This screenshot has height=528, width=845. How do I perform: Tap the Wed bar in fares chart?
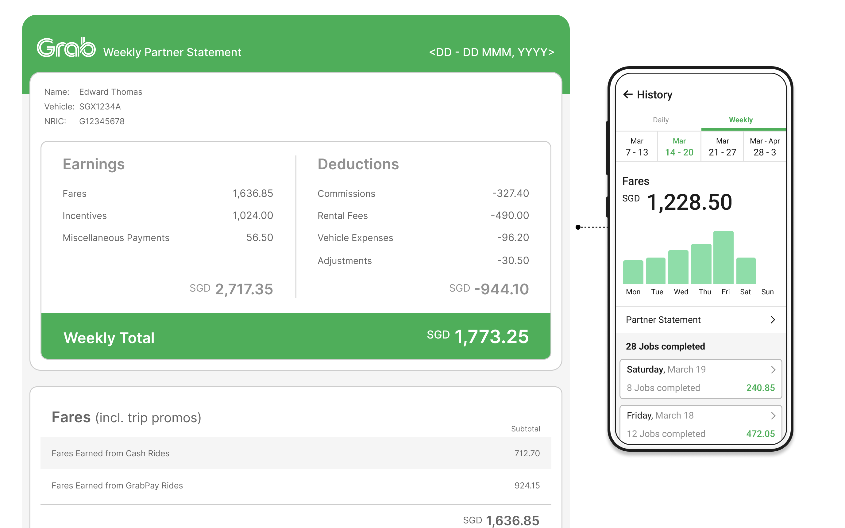tap(678, 267)
